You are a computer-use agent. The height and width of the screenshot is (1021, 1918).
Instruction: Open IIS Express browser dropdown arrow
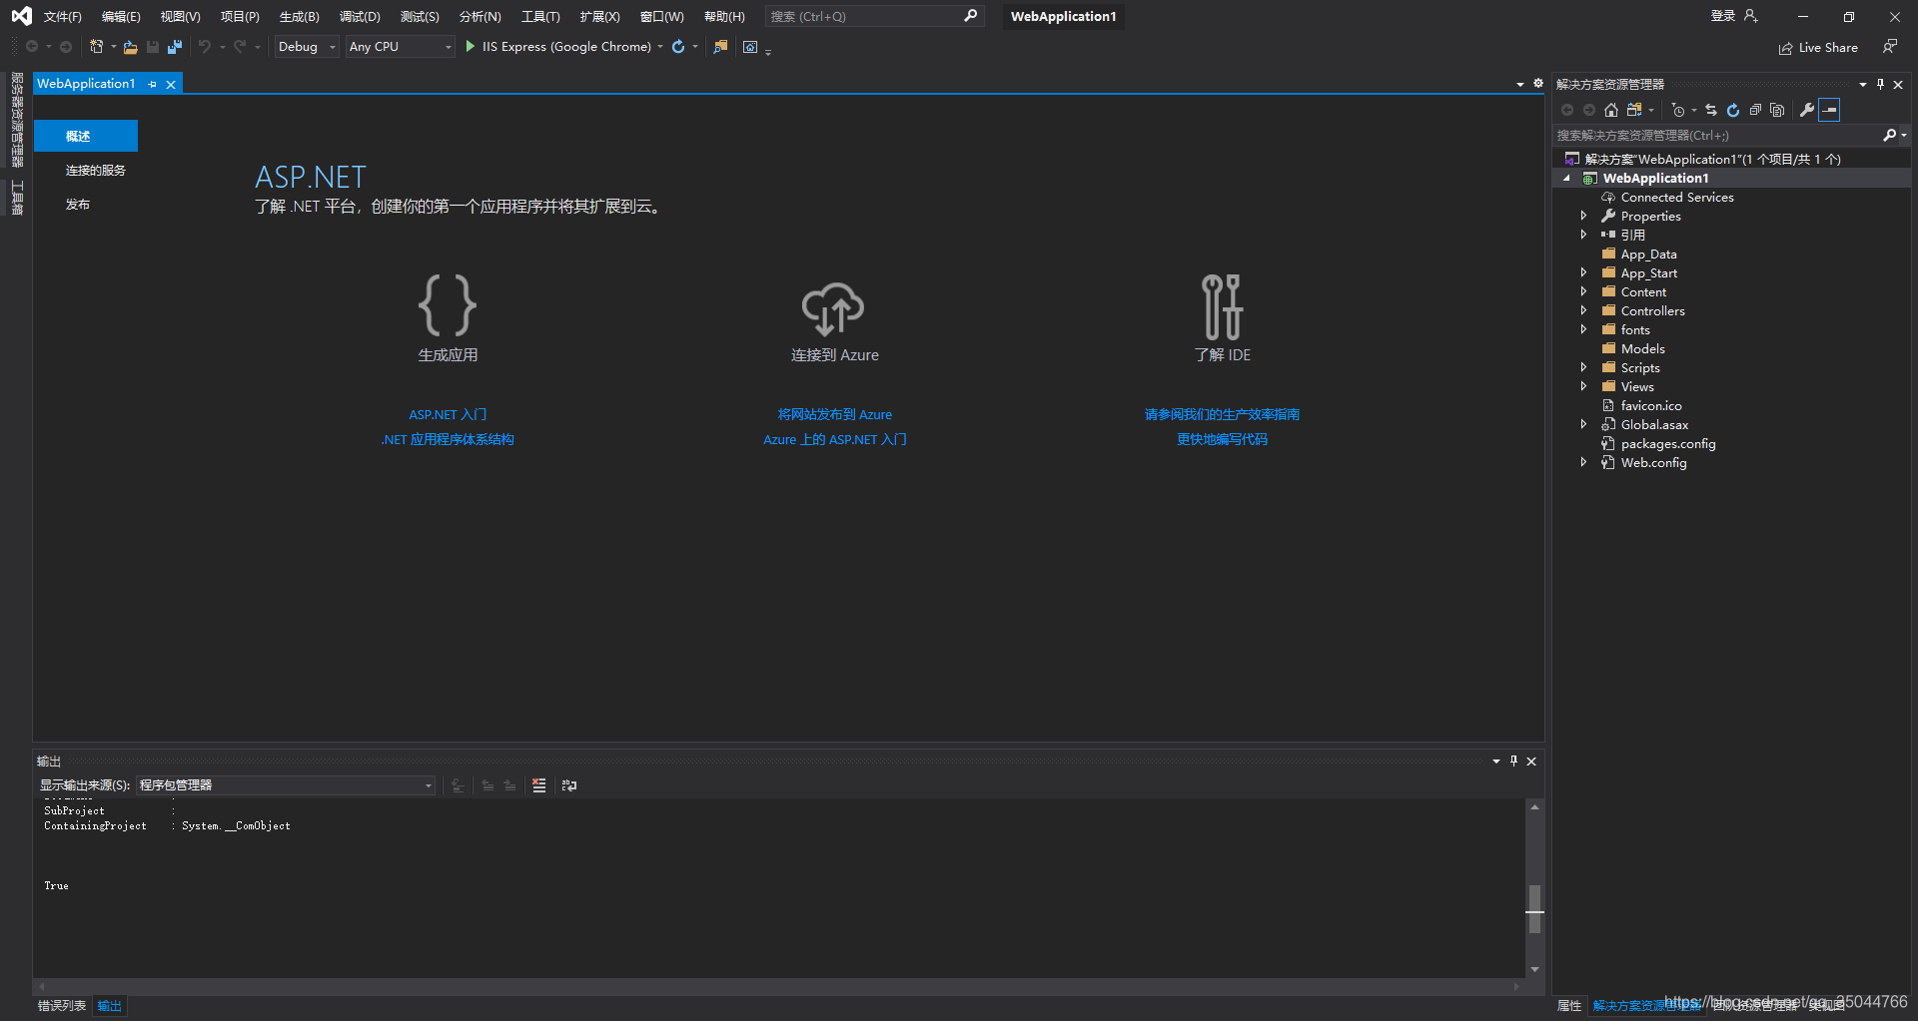point(660,47)
